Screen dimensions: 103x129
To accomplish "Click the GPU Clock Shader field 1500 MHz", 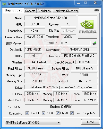I will pos(90,94).
